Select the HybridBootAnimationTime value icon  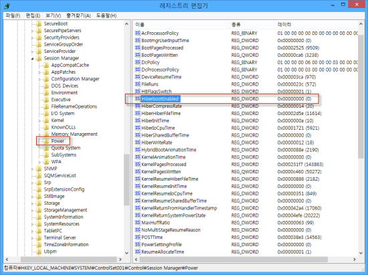(138, 150)
